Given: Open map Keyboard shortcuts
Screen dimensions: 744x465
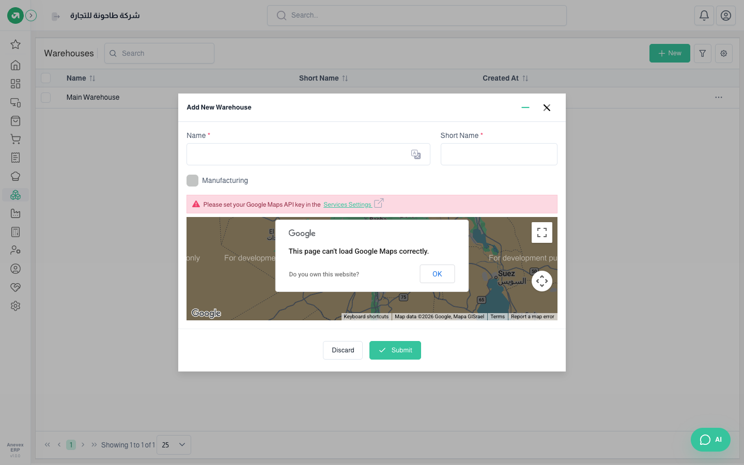Looking at the screenshot, I should tap(366, 317).
